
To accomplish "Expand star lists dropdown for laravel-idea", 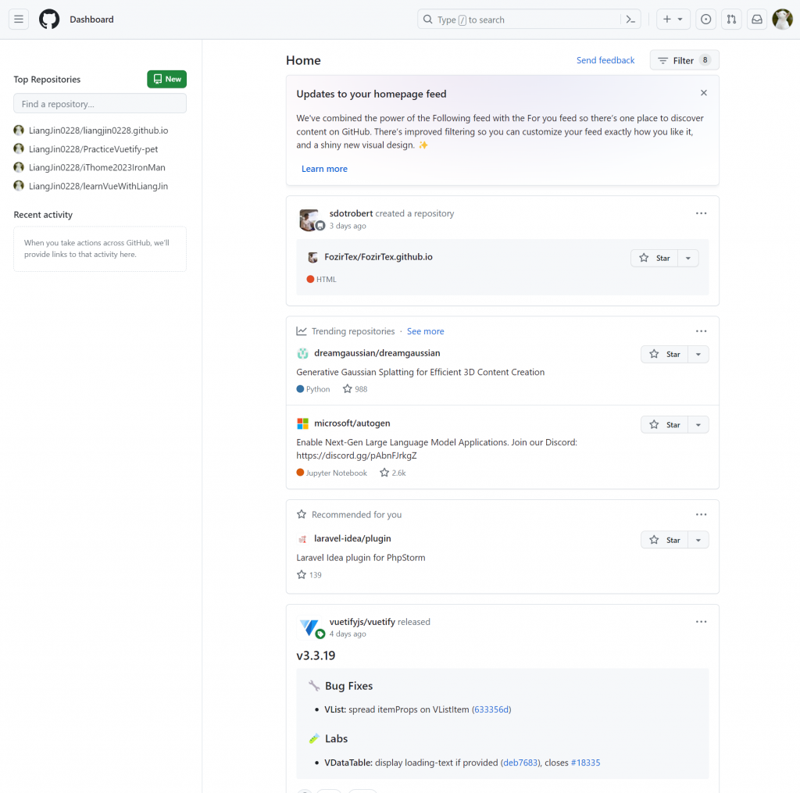I will coord(698,540).
